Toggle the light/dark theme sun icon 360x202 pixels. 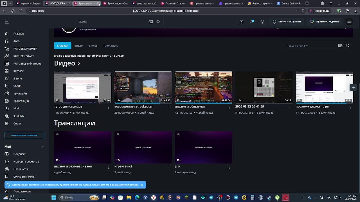click(x=262, y=22)
